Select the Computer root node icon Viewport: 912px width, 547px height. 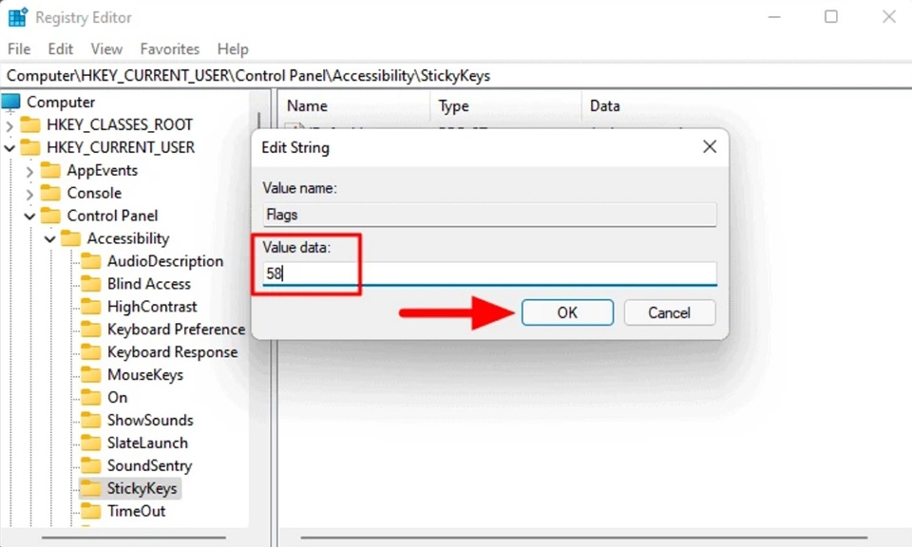click(x=11, y=103)
